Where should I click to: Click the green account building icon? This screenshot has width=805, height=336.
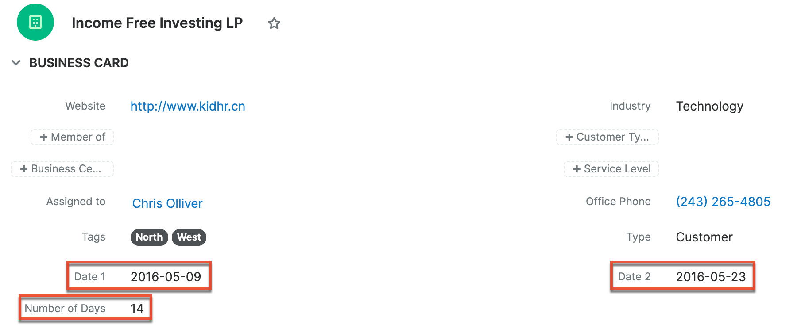coord(35,22)
